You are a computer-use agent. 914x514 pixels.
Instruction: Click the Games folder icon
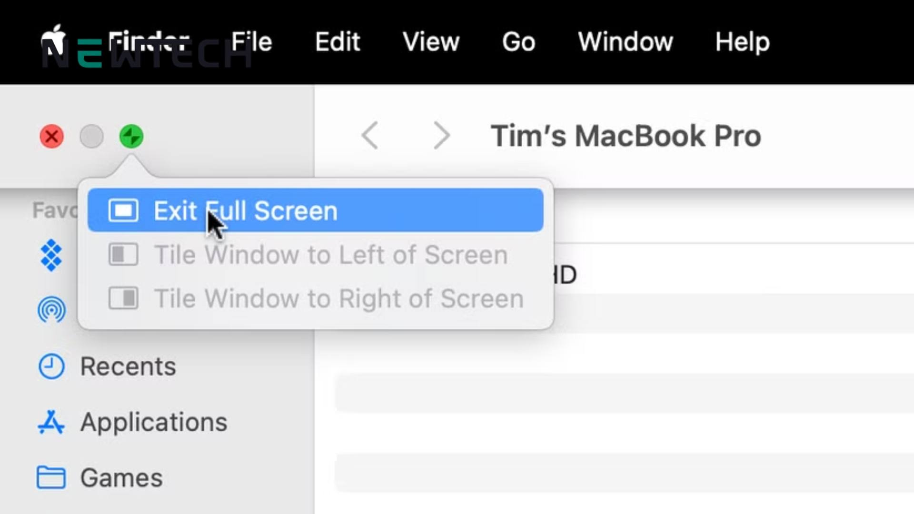51,477
